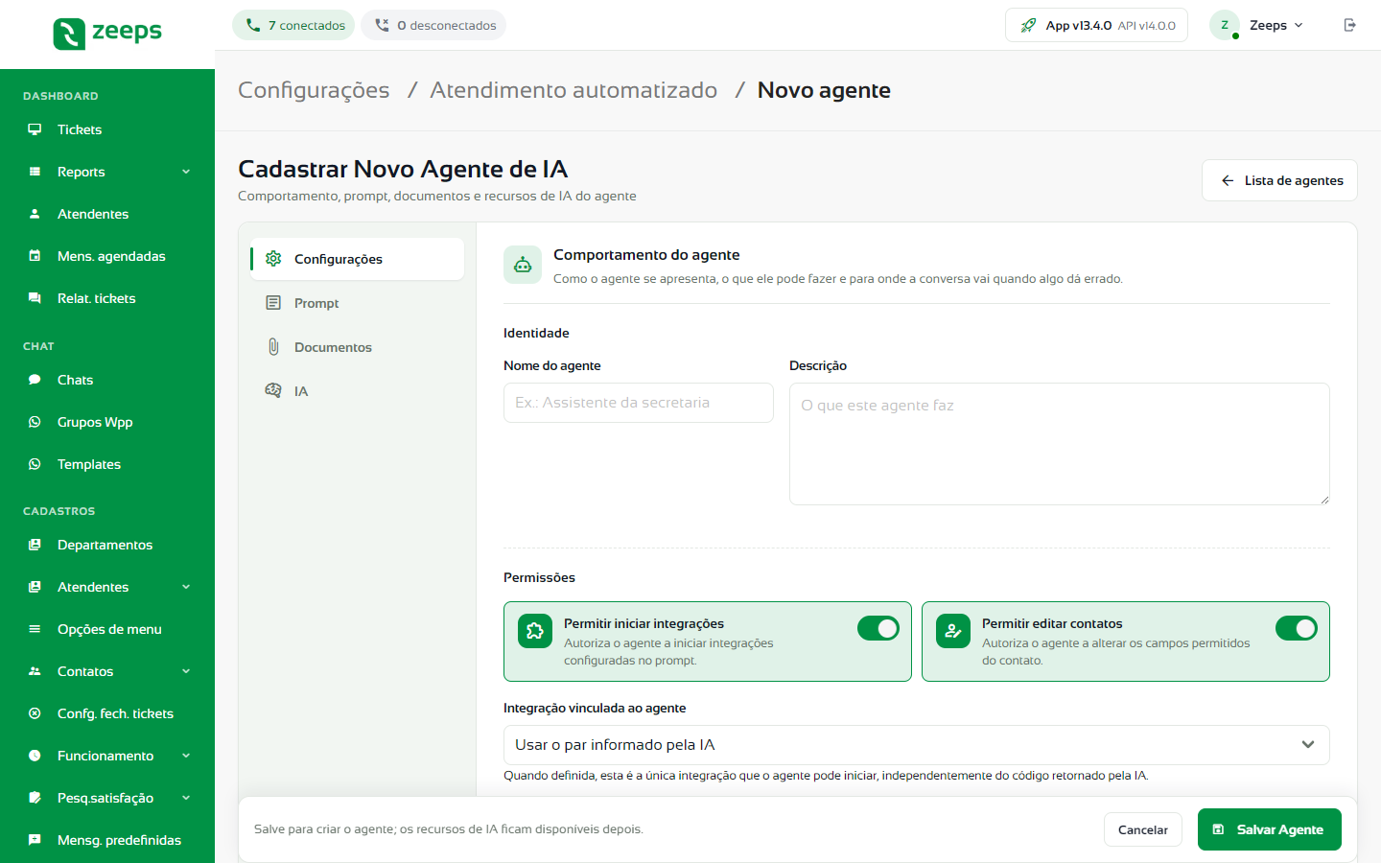Expand the Reports submenu chevron
This screenshot has height=863, width=1381.
(x=186, y=172)
